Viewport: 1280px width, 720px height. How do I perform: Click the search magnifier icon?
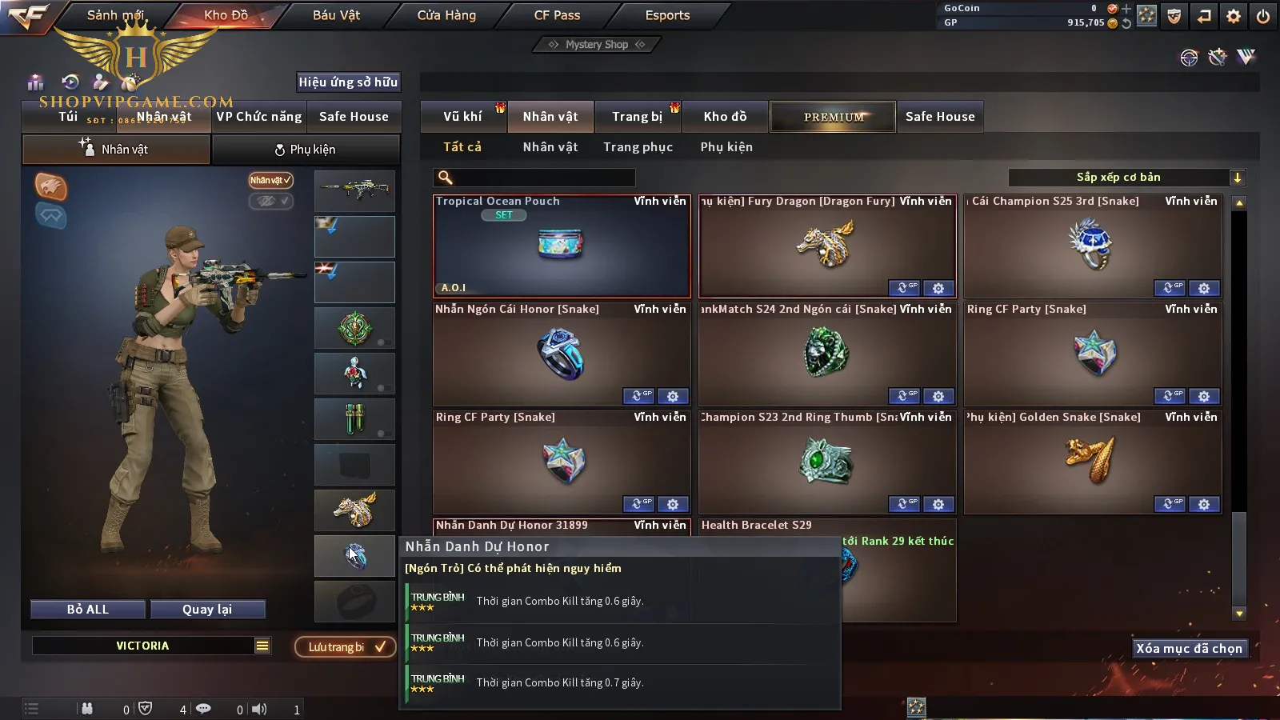pyautogui.click(x=446, y=178)
